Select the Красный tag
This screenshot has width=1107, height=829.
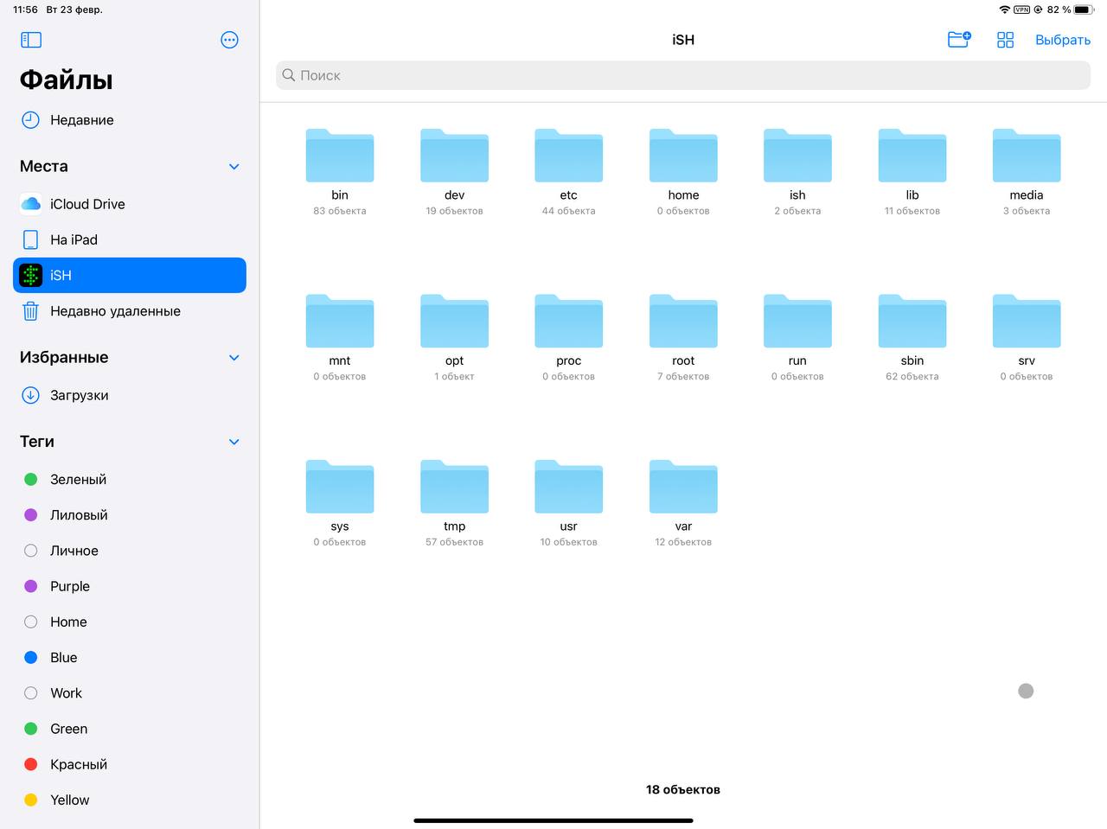130,764
